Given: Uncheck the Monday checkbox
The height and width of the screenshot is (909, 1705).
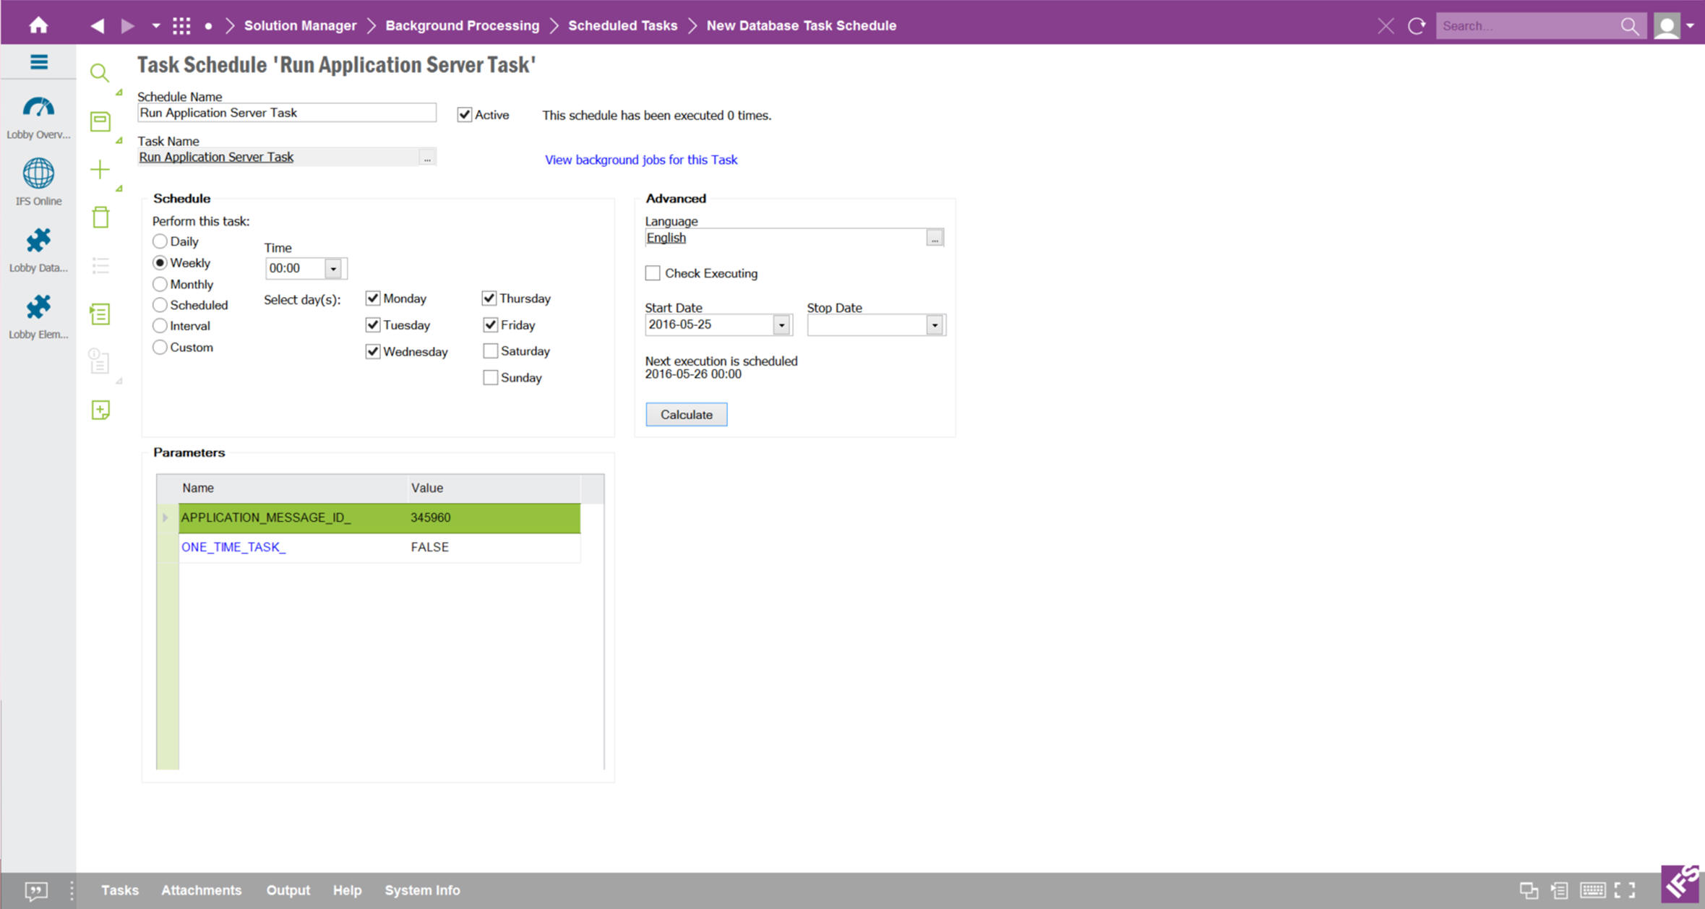Looking at the screenshot, I should 373,298.
